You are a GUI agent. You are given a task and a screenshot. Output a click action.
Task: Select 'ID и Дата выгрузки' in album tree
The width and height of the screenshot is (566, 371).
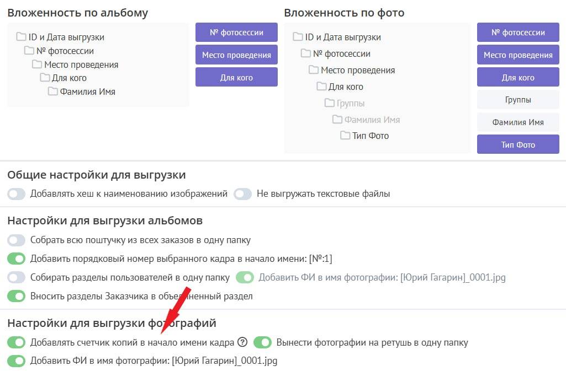[66, 37]
